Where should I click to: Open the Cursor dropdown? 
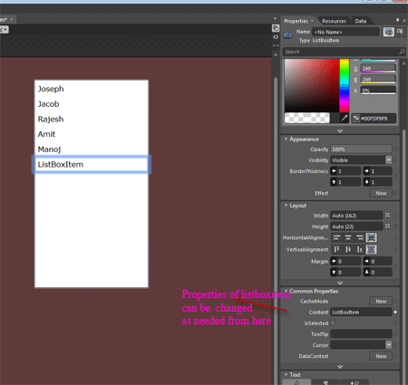[x=388, y=345]
